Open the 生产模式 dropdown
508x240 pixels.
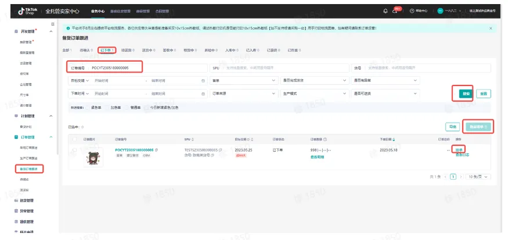pyautogui.click(x=315, y=94)
